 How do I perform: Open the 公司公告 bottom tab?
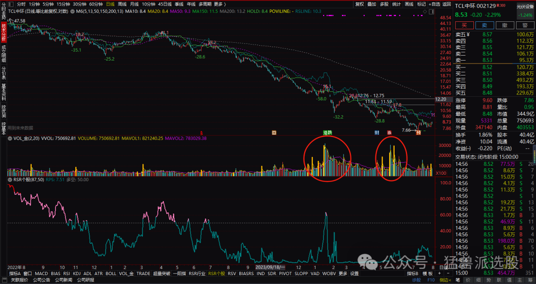point(41,280)
